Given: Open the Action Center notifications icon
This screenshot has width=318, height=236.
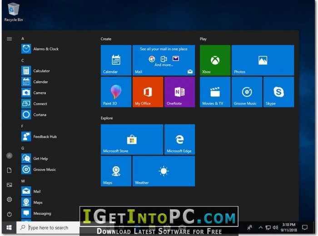Looking at the screenshot, I should pyautogui.click(x=305, y=228).
